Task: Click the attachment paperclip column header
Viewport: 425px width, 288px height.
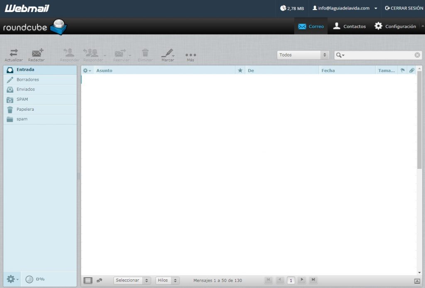Action: tap(411, 71)
